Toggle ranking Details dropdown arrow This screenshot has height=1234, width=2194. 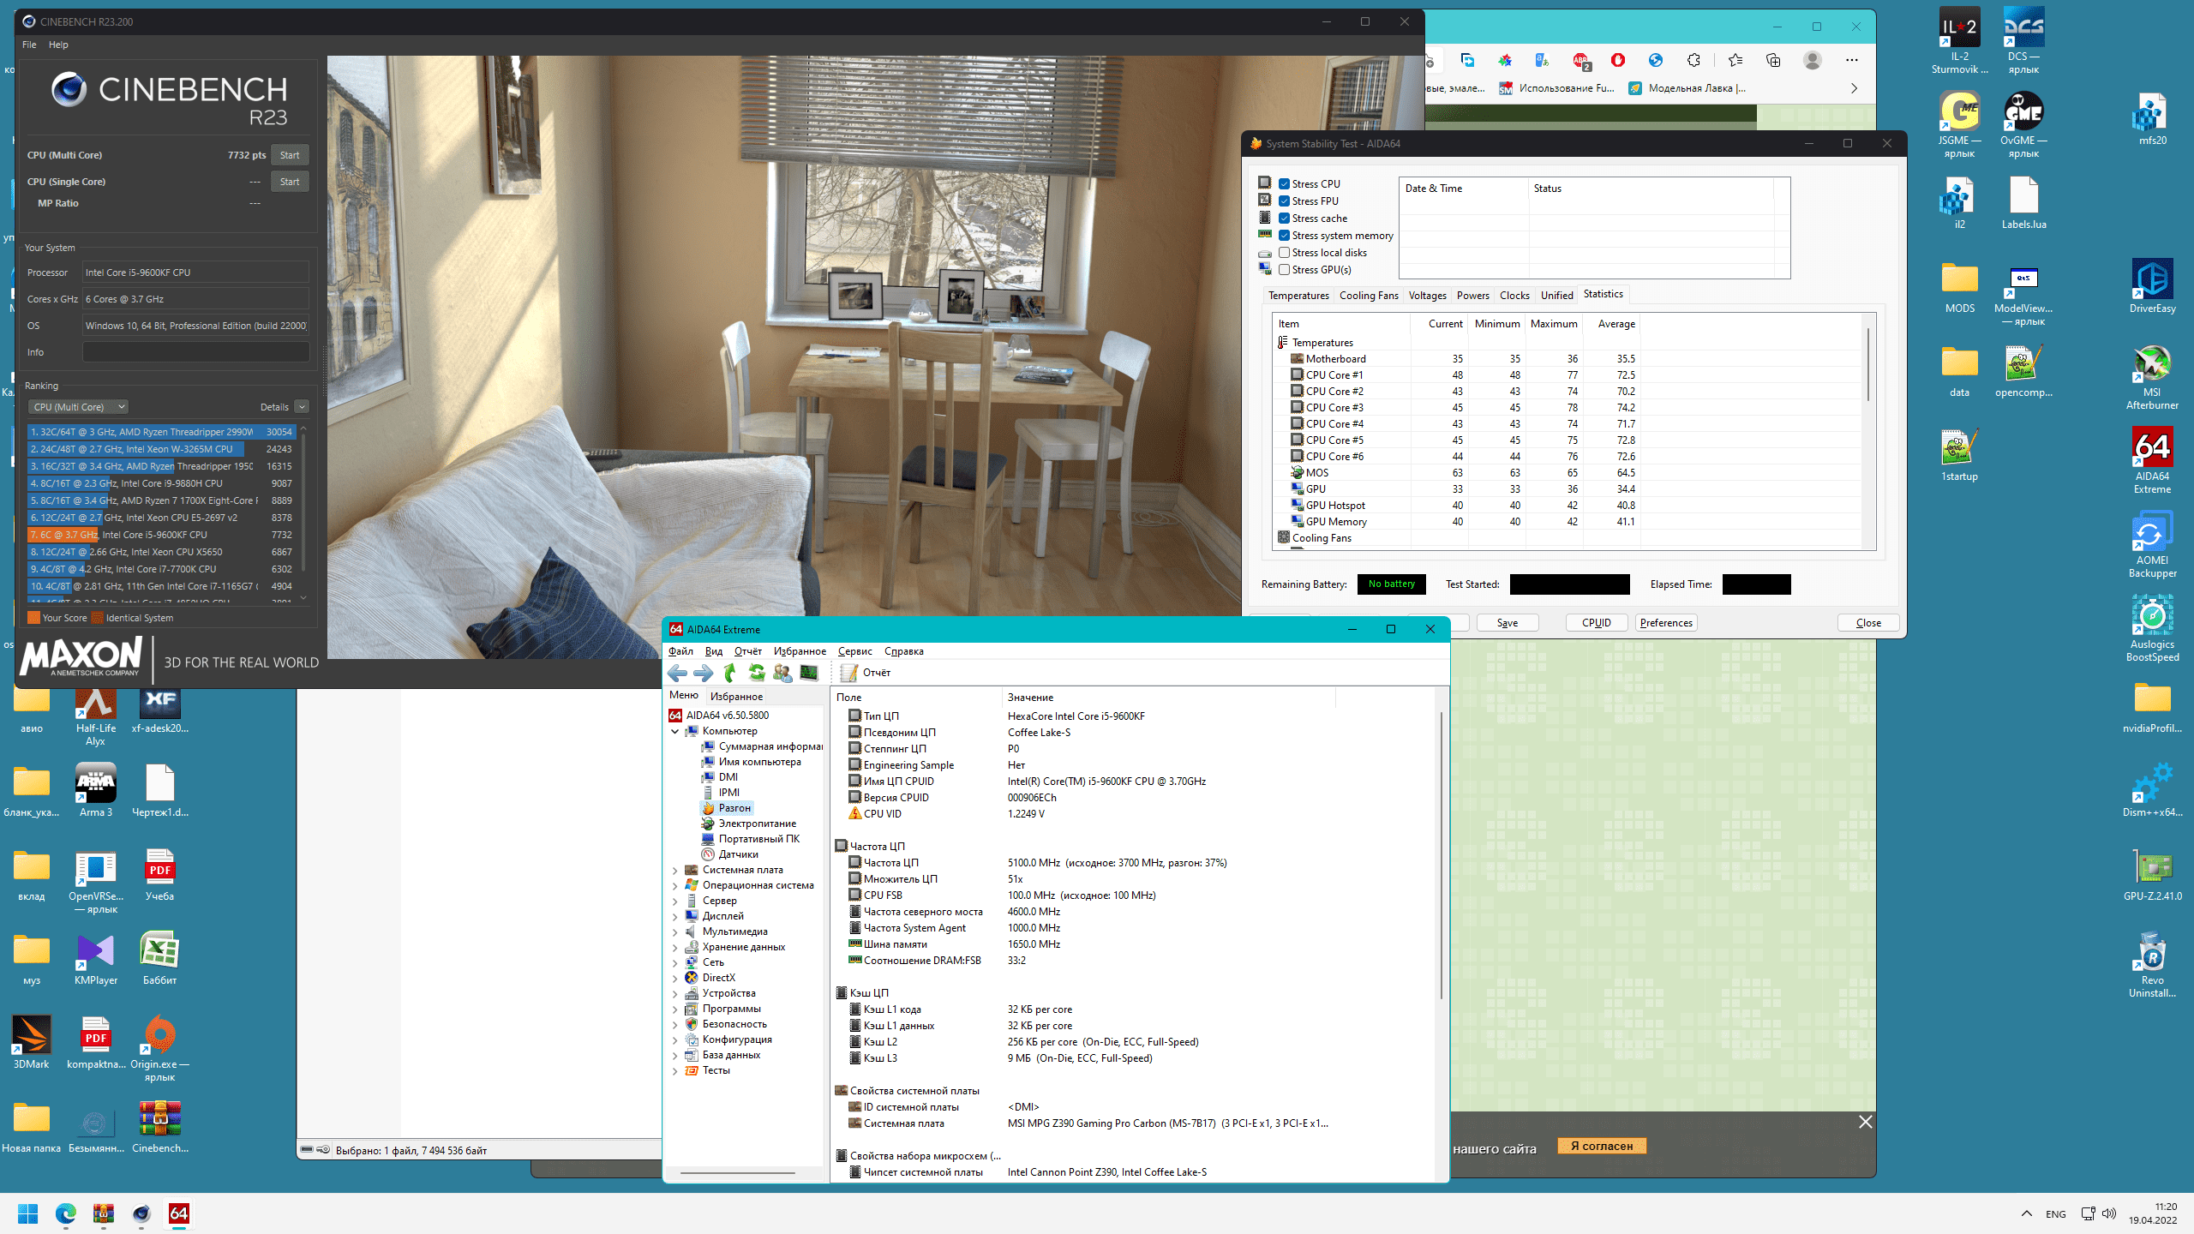(x=302, y=407)
